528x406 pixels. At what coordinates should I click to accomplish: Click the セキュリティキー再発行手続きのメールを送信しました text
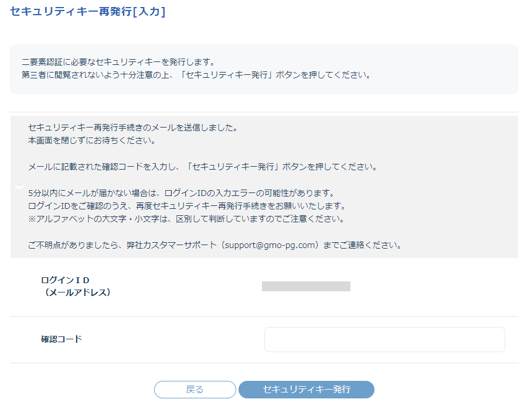click(x=133, y=128)
